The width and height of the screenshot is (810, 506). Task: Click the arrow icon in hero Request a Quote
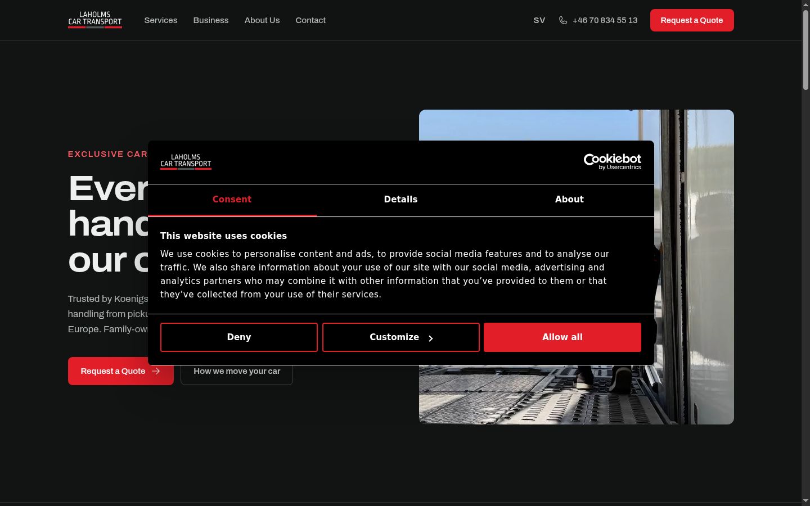point(156,371)
